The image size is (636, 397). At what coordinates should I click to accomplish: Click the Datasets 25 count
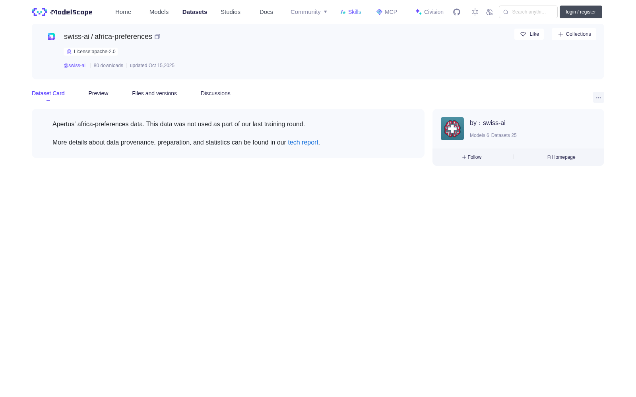click(504, 135)
